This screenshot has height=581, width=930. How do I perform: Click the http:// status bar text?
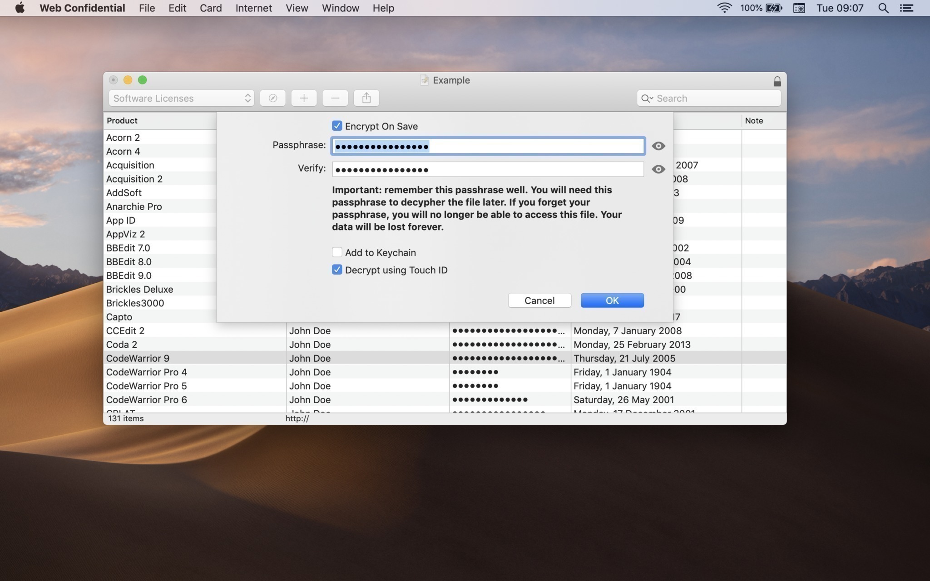[297, 419]
